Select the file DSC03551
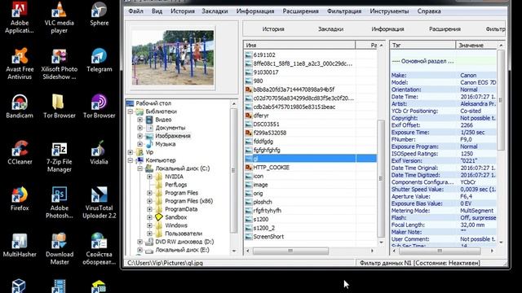Viewport: 522px width, 293px height. [267, 124]
